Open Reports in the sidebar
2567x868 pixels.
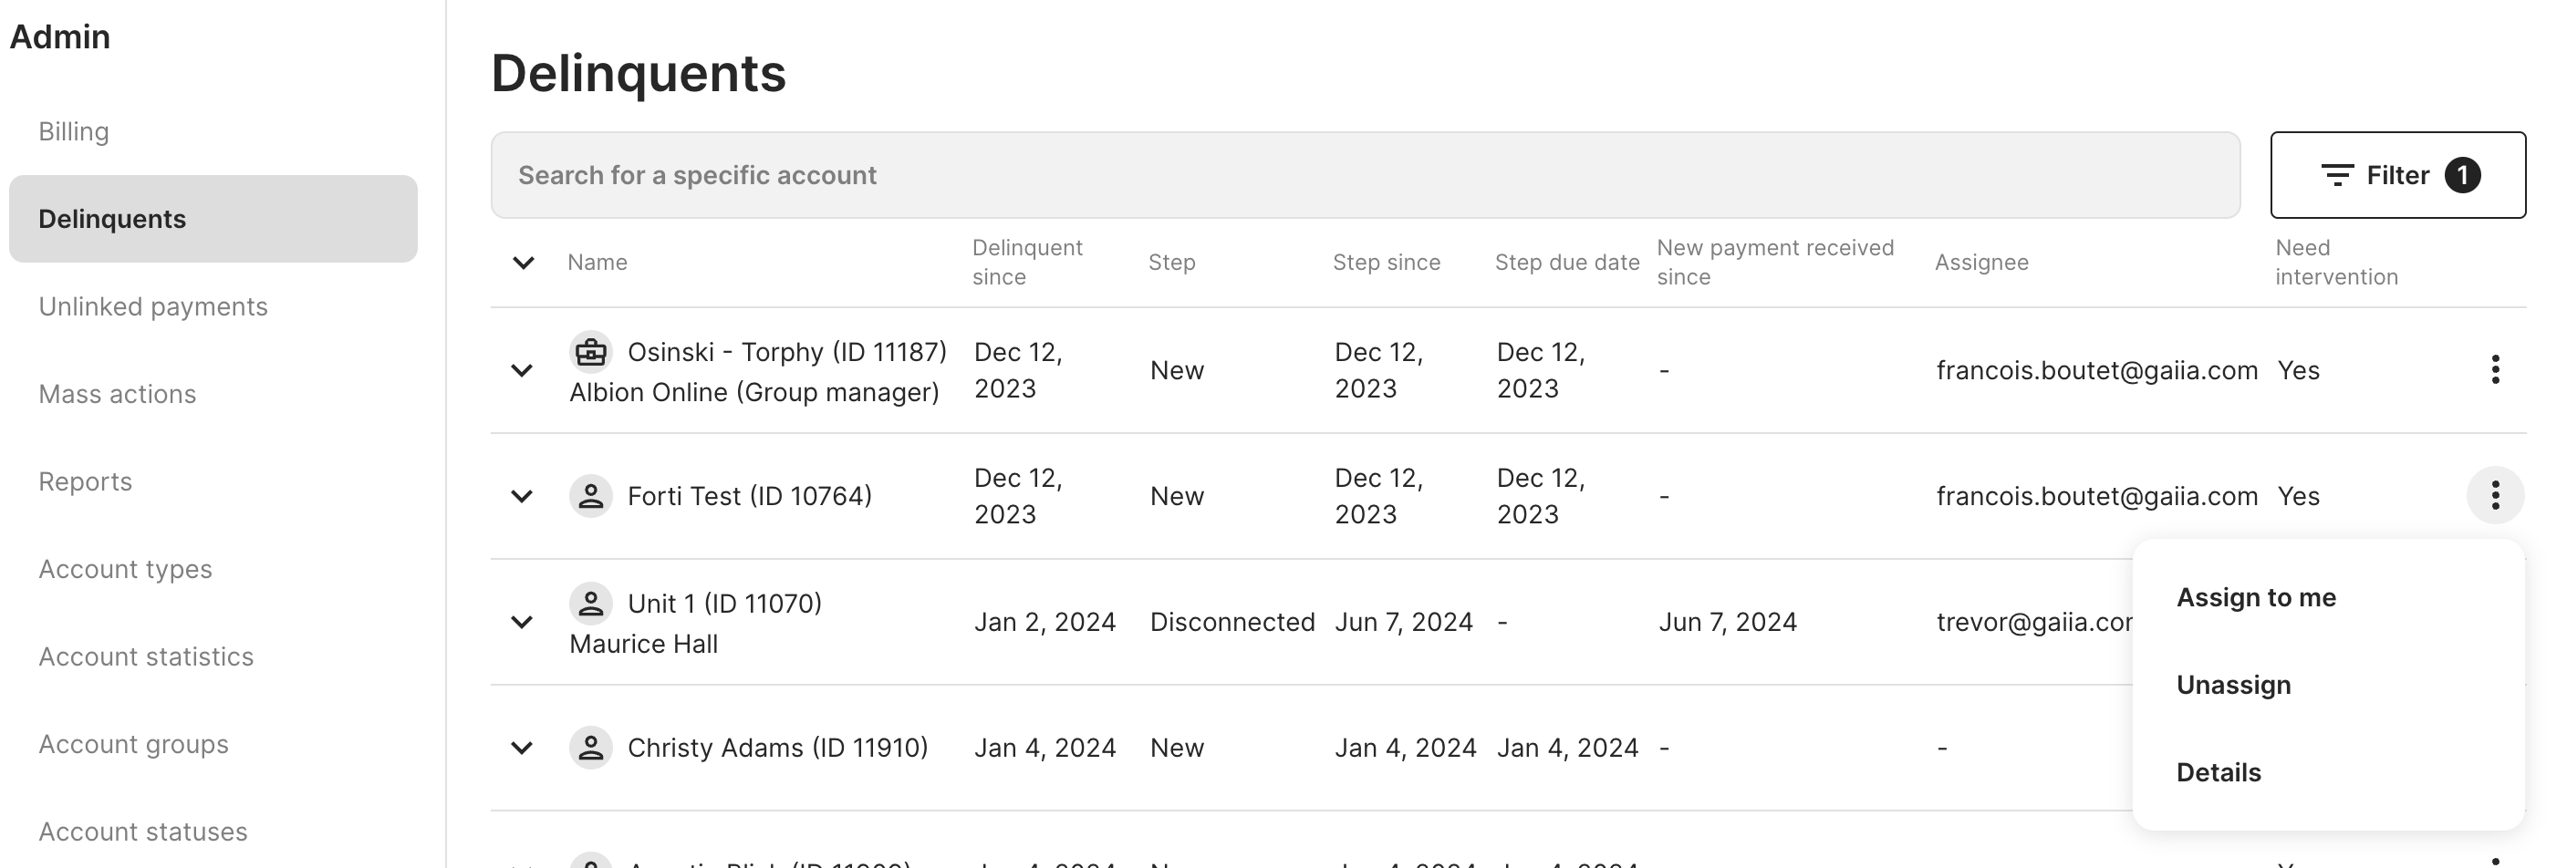[213, 481]
